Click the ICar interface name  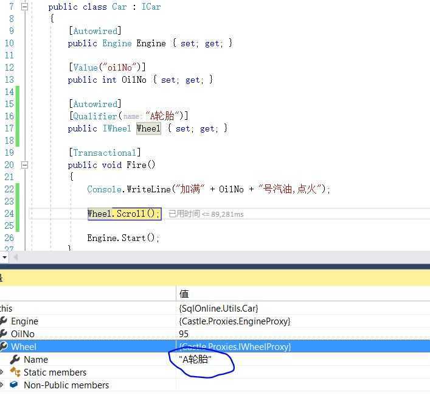click(151, 7)
